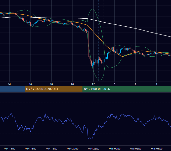Click the lowest trough of the blue oscillator line

tap(88, 139)
